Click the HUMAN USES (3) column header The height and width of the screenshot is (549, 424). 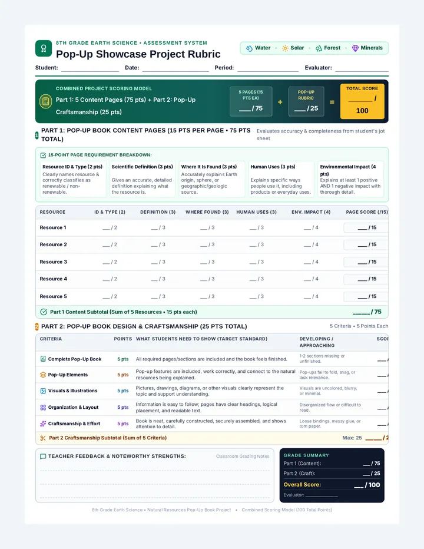point(256,212)
